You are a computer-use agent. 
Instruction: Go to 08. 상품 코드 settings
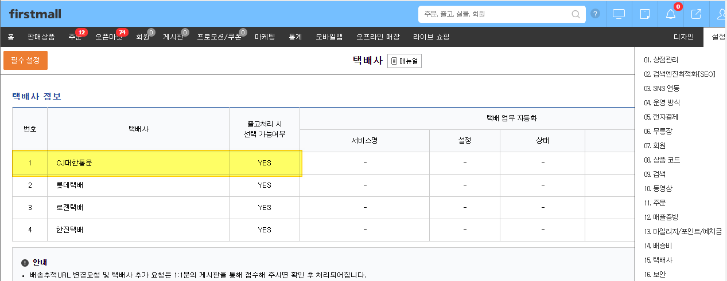[x=662, y=160]
